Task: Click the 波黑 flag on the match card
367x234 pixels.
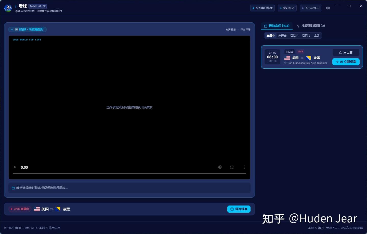Action: tap(308, 58)
